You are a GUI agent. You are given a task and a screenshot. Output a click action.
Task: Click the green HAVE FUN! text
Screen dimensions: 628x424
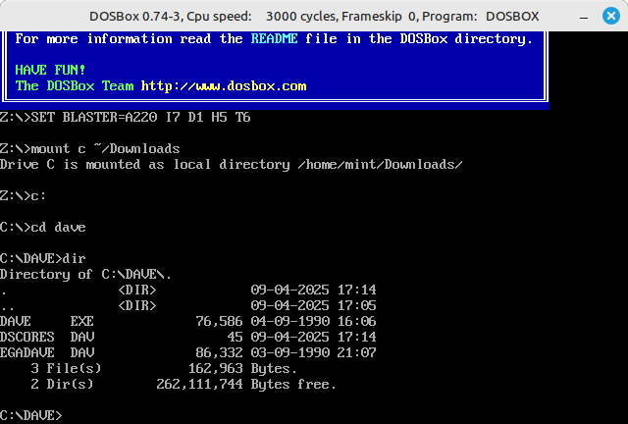click(x=50, y=71)
